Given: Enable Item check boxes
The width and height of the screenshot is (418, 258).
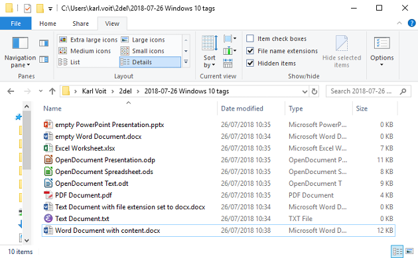Looking at the screenshot, I should tap(250, 38).
